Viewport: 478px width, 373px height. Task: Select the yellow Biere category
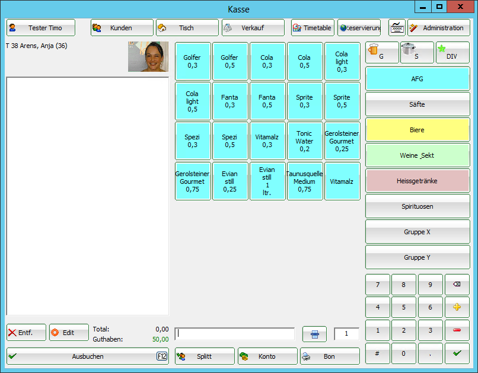coord(418,130)
